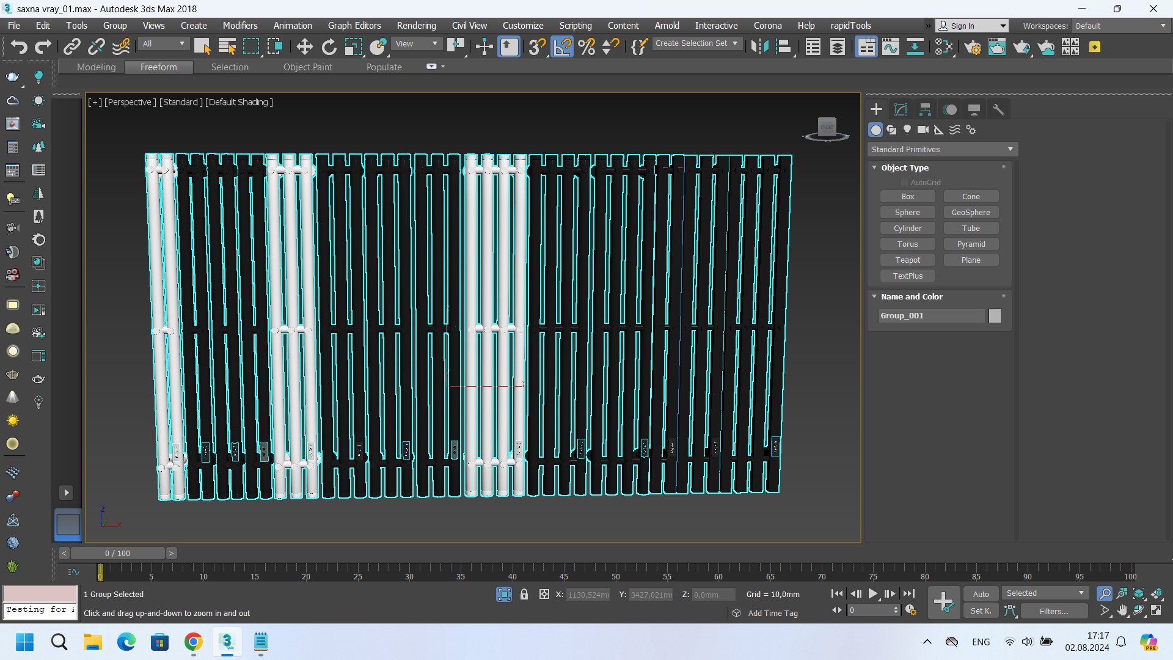This screenshot has width=1173, height=660.
Task: Click the time slider 0 / 100 handle
Action: tap(117, 553)
